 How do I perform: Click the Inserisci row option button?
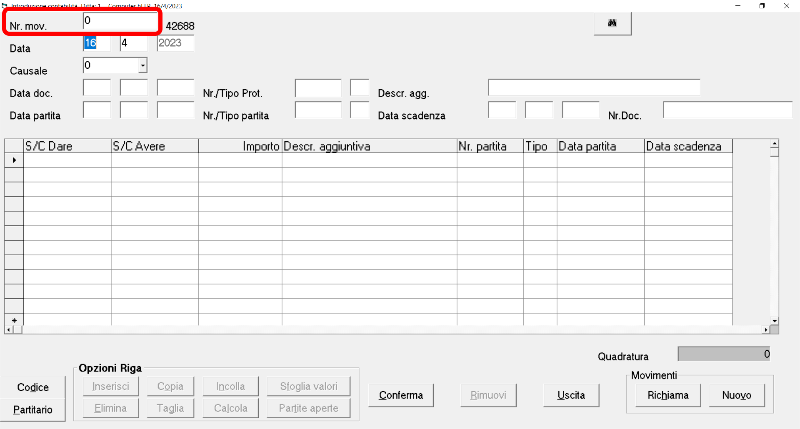click(111, 387)
